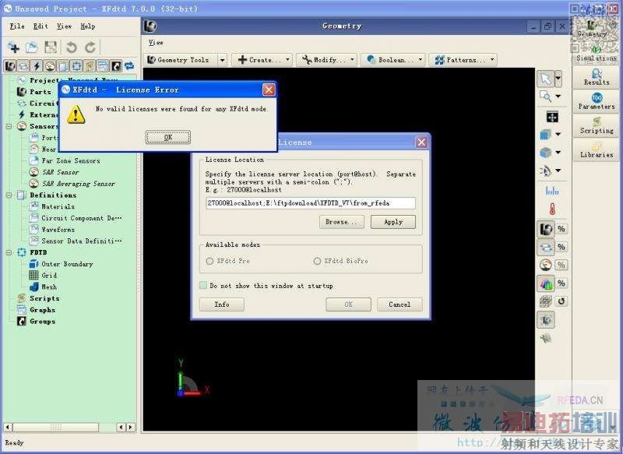The height and width of the screenshot is (454, 623).
Task: Click the blue refresh arrows icon
Action: pos(129,66)
